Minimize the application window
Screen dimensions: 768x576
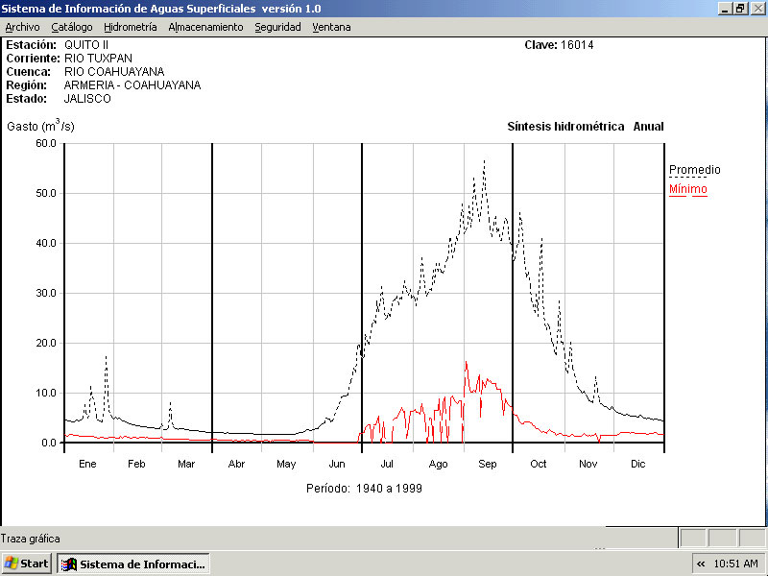click(x=724, y=8)
